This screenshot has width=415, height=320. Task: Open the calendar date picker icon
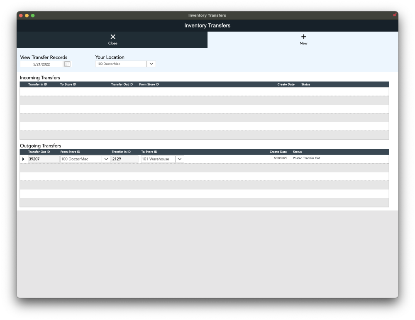tap(67, 64)
